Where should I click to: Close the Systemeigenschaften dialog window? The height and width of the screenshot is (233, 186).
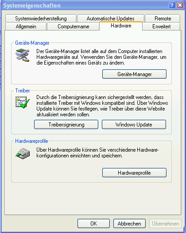point(180,5)
